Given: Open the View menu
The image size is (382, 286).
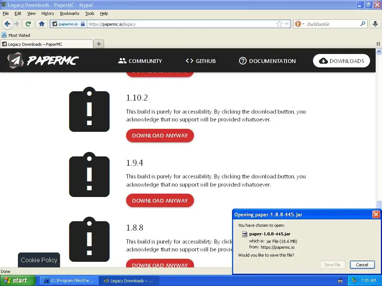Looking at the screenshot, I should point(31,13).
